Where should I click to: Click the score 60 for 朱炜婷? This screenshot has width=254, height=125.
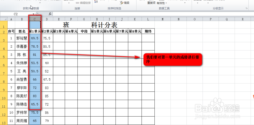47,63
